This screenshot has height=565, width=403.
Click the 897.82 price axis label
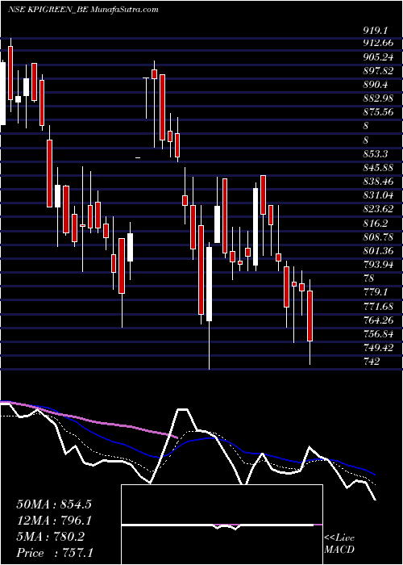point(378,71)
